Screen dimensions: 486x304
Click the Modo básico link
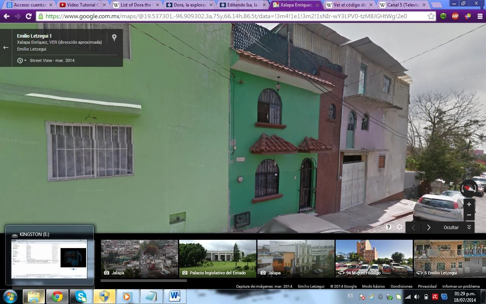373,286
